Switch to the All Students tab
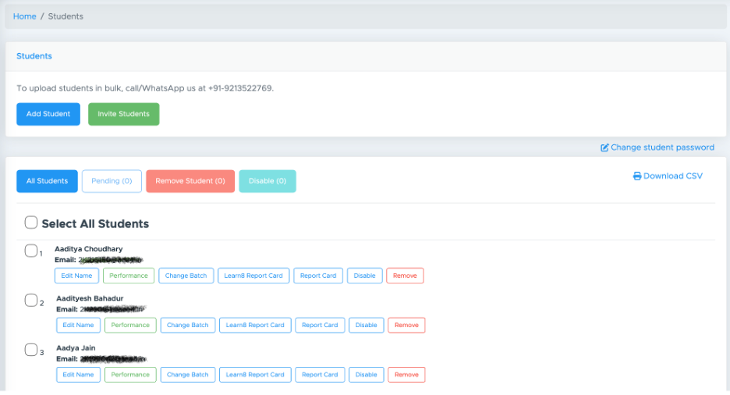The width and height of the screenshot is (730, 395). [47, 181]
